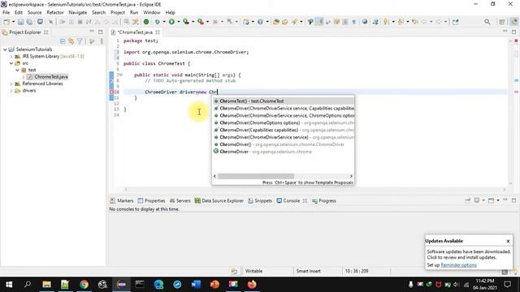520x292 pixels.
Task: Open the File menu
Action: [x=6, y=13]
